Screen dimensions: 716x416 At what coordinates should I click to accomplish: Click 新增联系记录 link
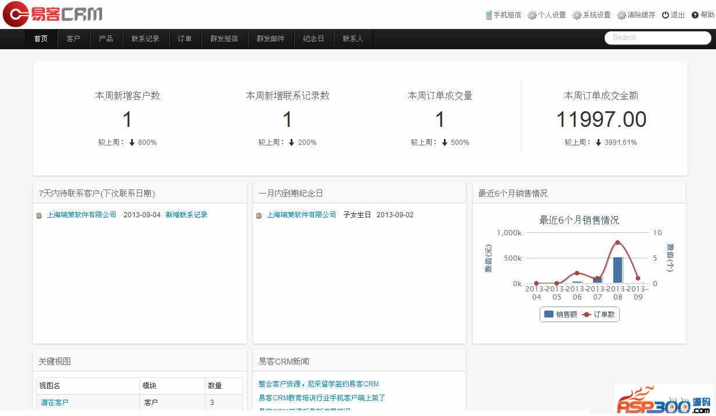[x=186, y=215]
